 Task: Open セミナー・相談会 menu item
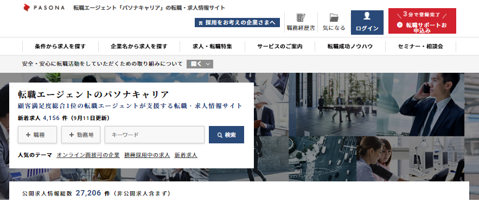(x=420, y=47)
